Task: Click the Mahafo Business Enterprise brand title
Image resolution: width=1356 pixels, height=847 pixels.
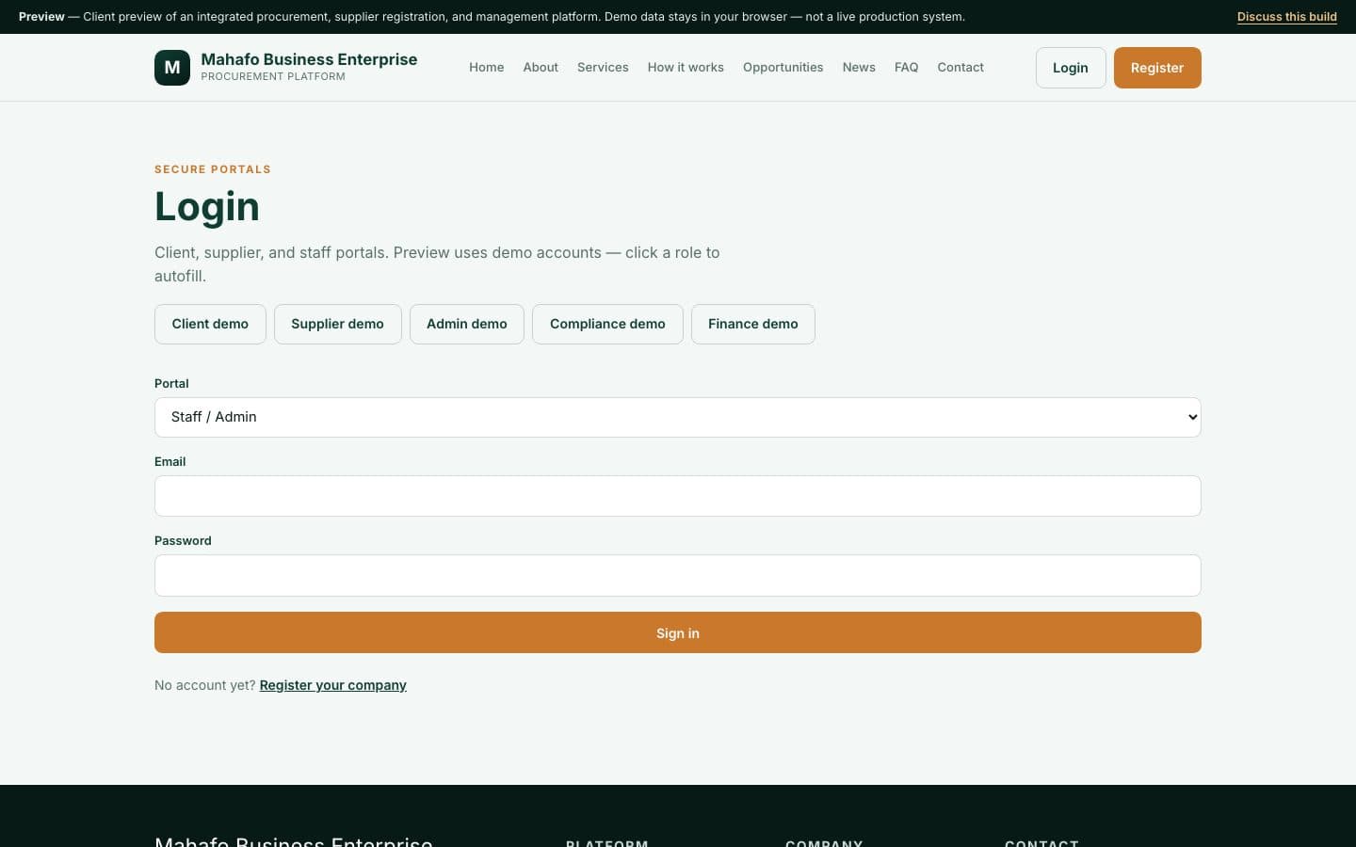Action: point(309,59)
